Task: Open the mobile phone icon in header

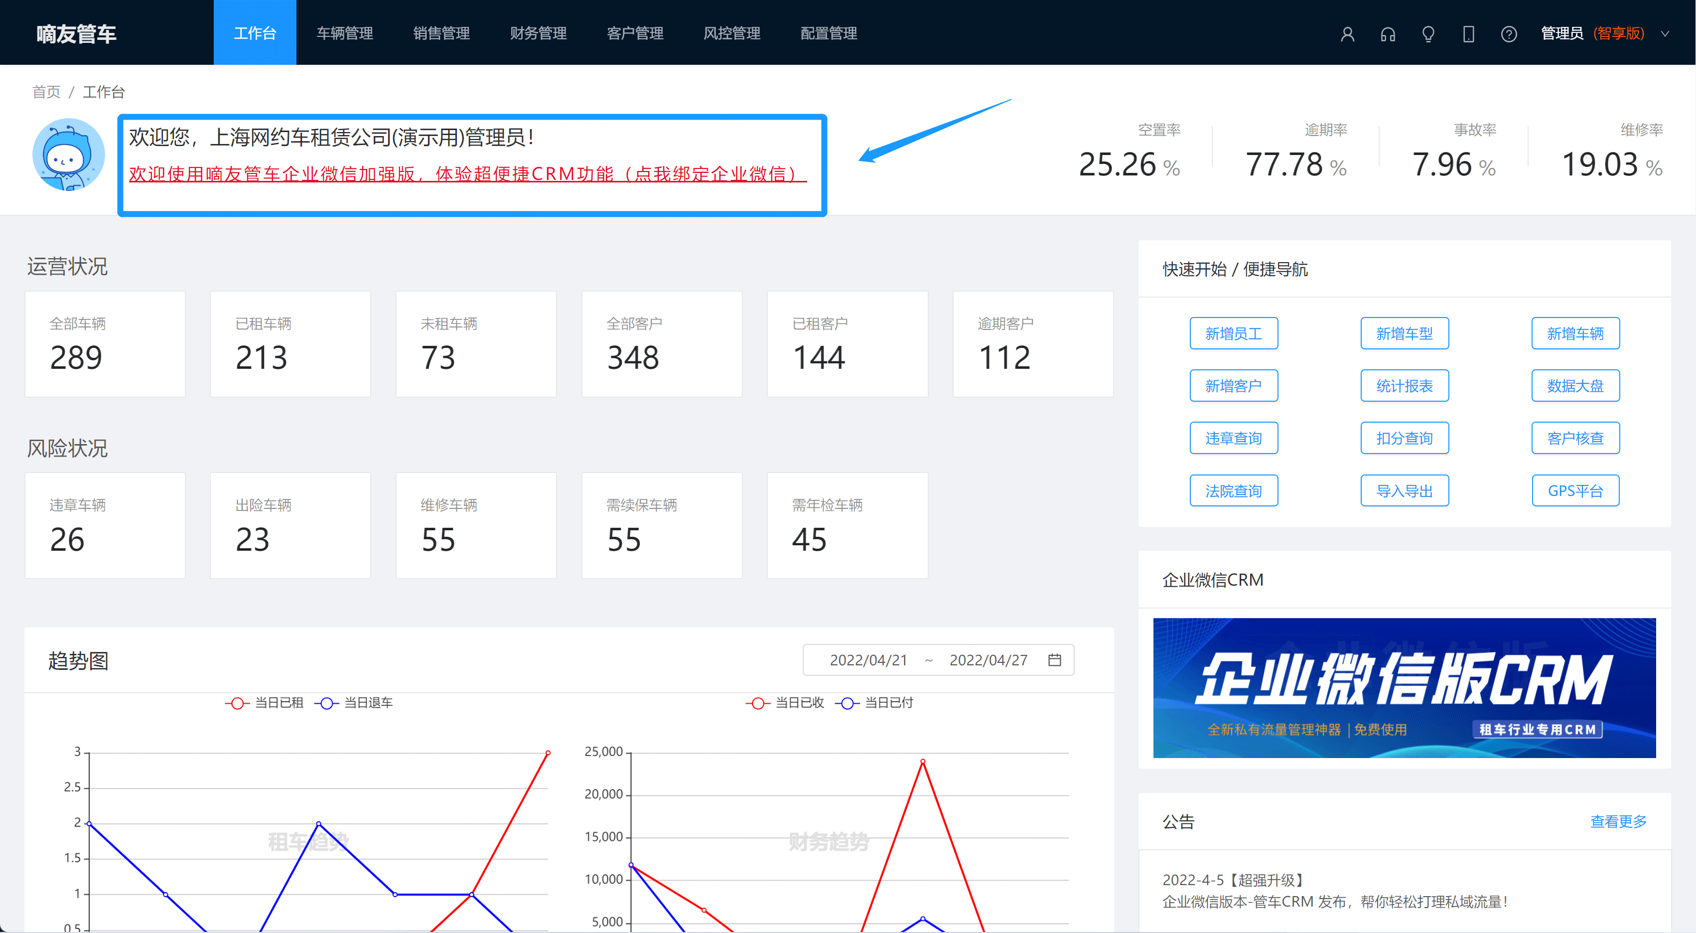Action: coord(1468,34)
